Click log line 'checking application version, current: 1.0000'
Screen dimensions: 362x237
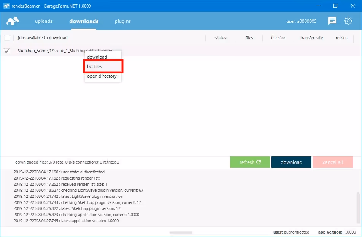pyautogui.click(x=76, y=215)
